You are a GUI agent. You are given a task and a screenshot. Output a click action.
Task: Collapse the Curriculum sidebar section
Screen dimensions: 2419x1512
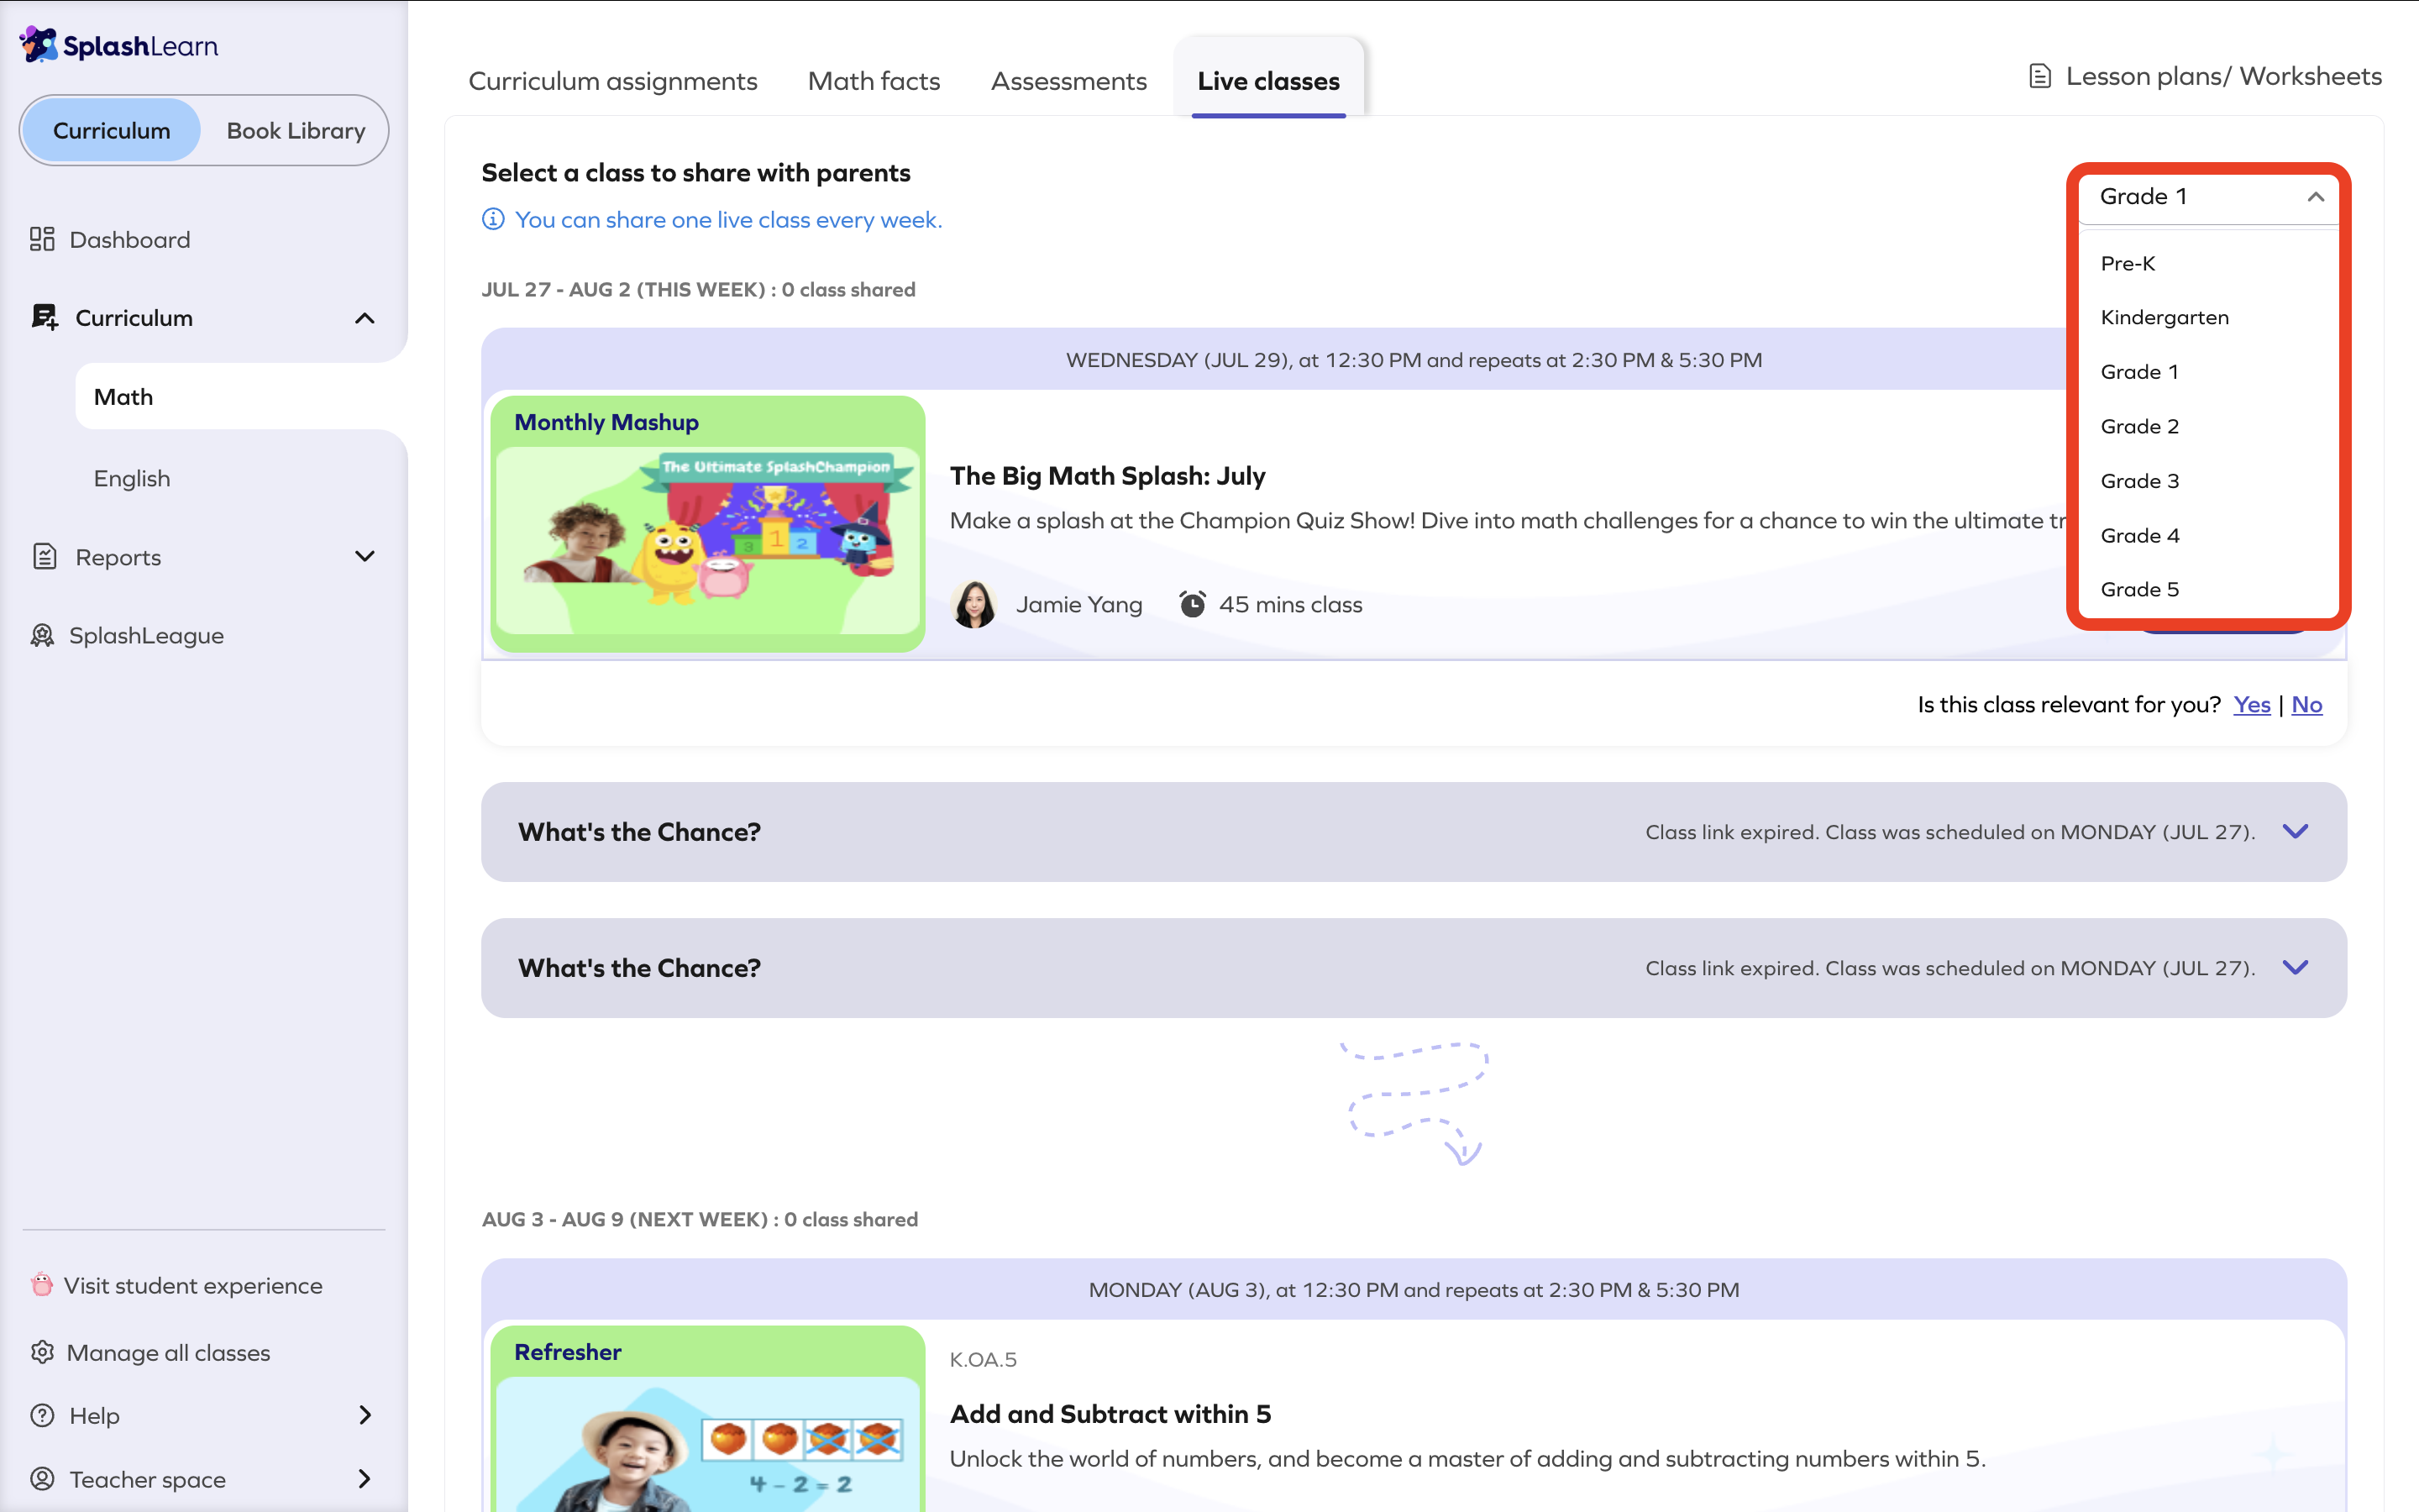coord(365,318)
